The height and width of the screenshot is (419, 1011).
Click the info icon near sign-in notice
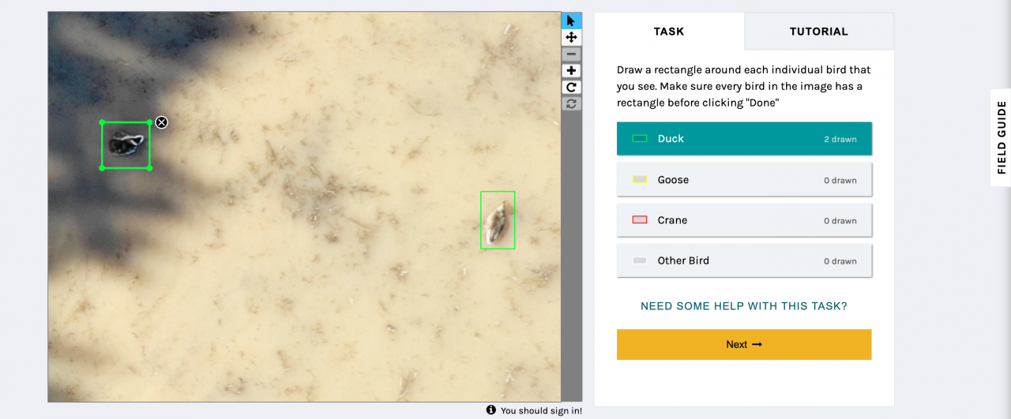(491, 410)
